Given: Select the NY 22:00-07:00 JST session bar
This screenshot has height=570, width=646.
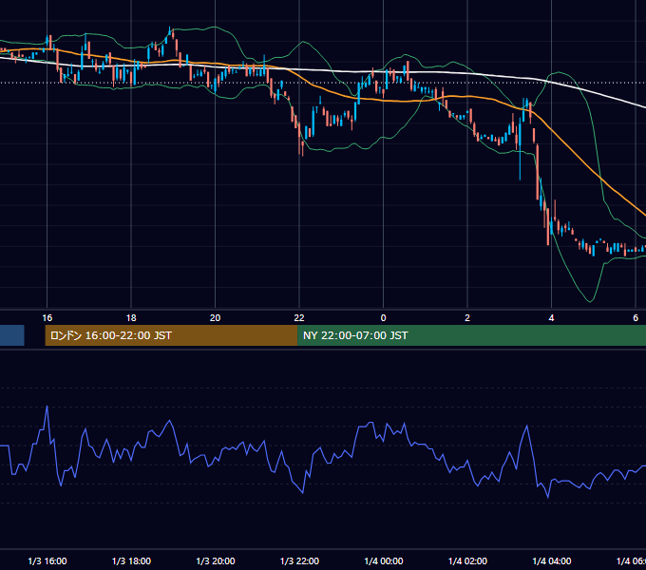Looking at the screenshot, I should [x=472, y=335].
